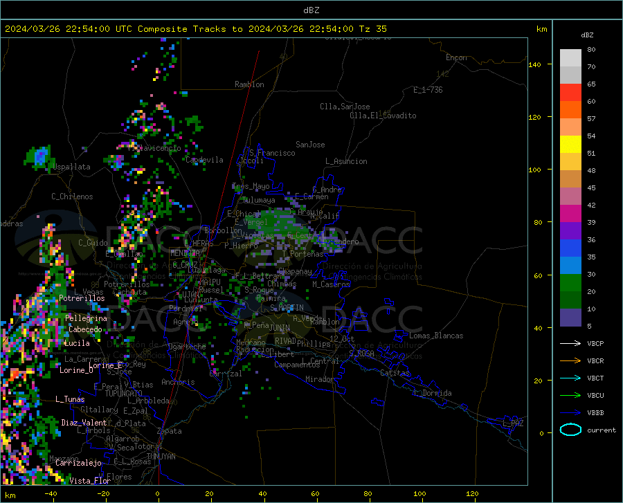Click the 'TUNUYAN' map label

(x=161, y=457)
